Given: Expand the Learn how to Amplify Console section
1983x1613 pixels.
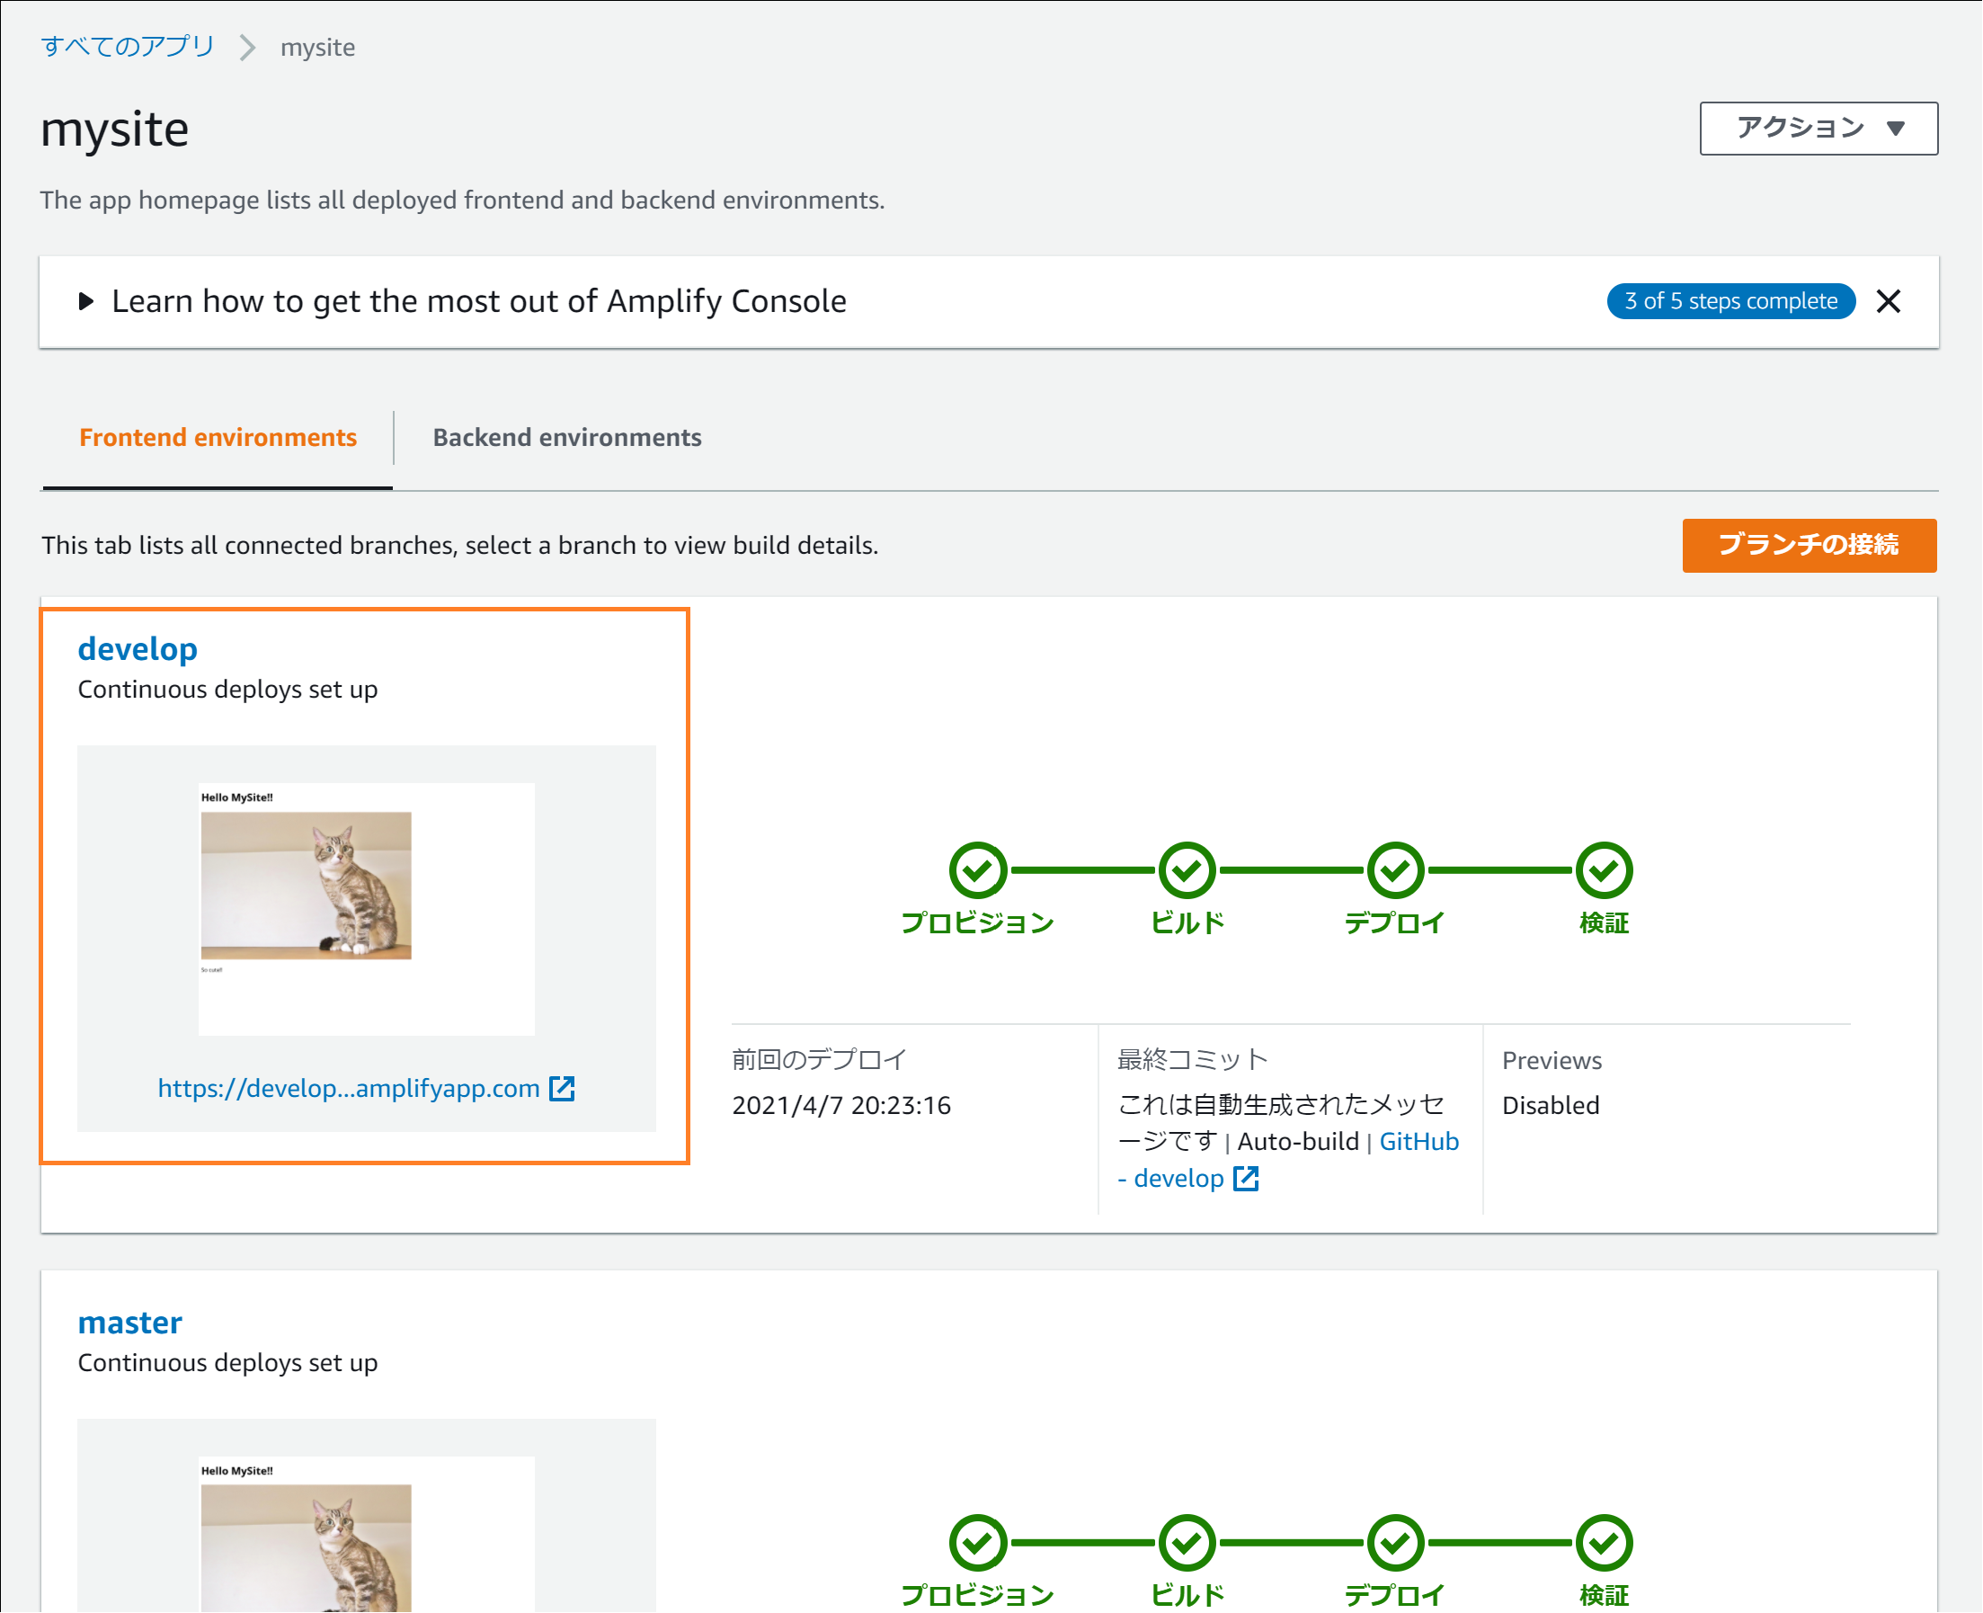Looking at the screenshot, I should pos(86,301).
